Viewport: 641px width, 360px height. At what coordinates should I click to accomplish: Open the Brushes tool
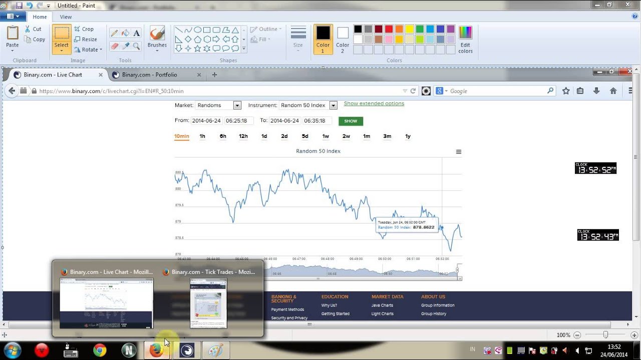tap(157, 38)
